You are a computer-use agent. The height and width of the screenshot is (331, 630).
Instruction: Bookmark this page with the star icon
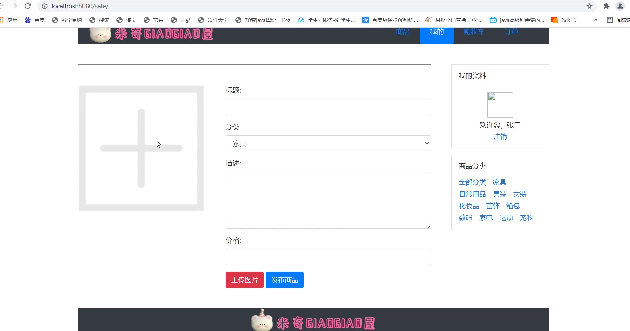tap(589, 6)
